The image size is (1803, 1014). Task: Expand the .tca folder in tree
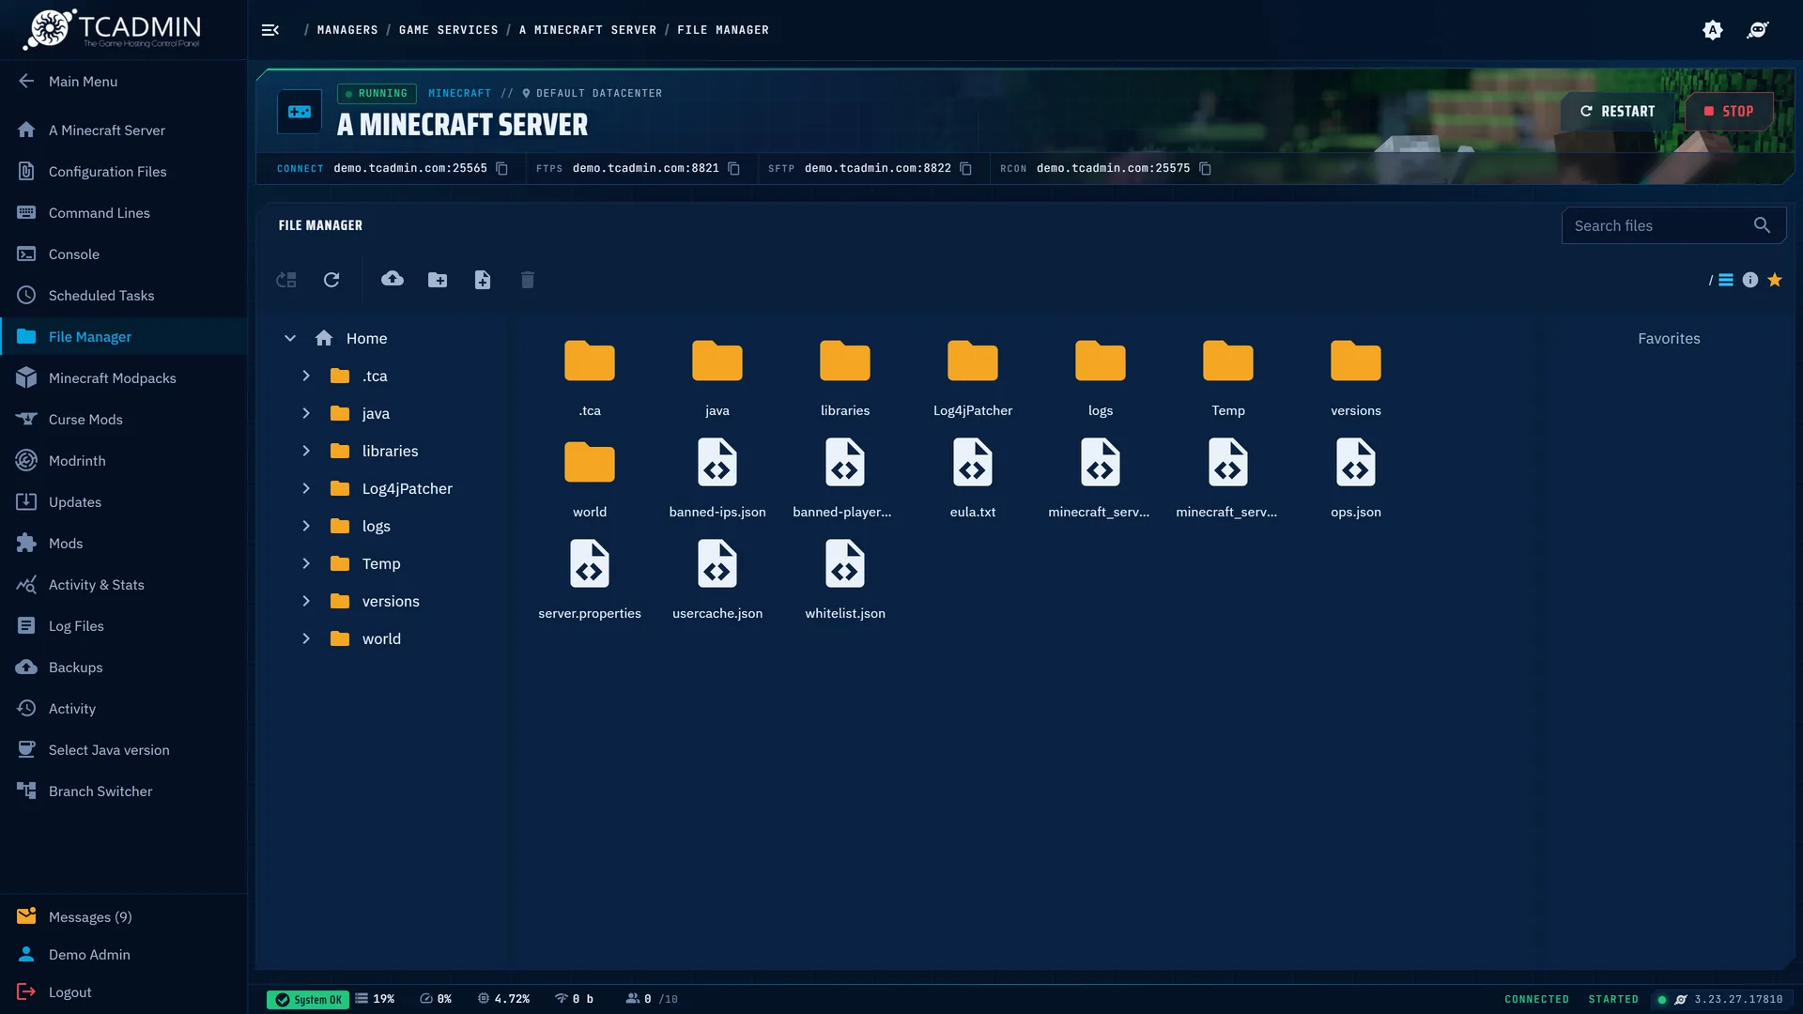coord(306,376)
